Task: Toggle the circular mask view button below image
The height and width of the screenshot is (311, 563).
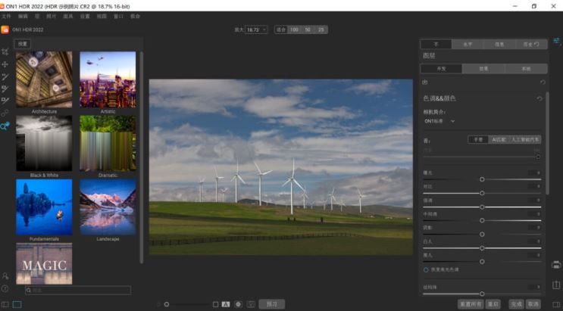Action: [238, 304]
